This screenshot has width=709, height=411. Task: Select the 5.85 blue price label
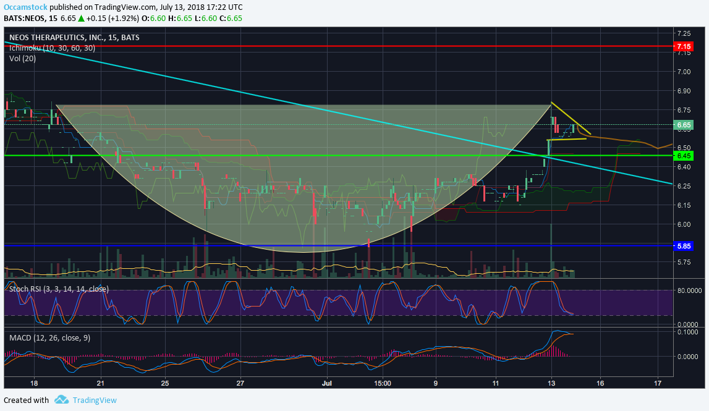coord(683,247)
